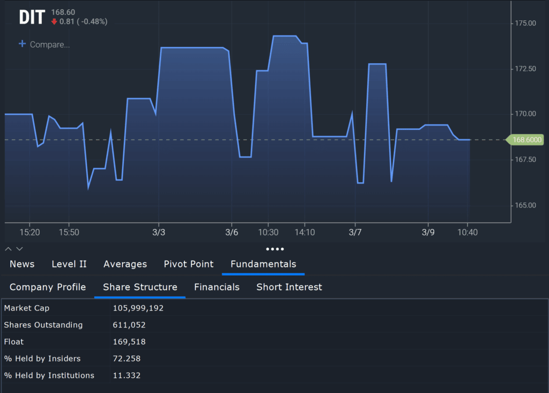Click the green current price tag on axis

click(524, 139)
